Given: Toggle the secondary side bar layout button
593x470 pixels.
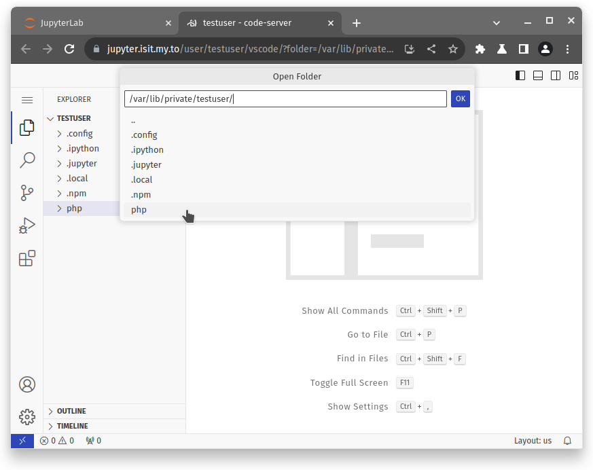Looking at the screenshot, I should point(556,76).
